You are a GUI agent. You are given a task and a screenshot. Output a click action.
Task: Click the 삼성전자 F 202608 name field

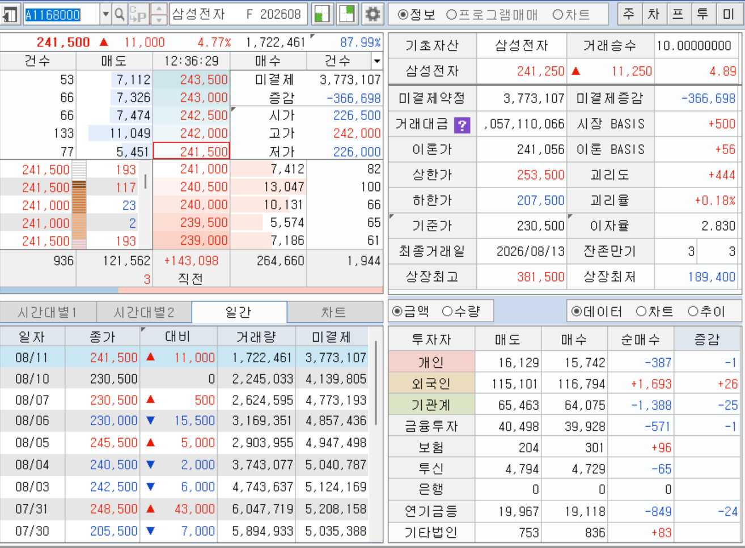click(x=238, y=14)
